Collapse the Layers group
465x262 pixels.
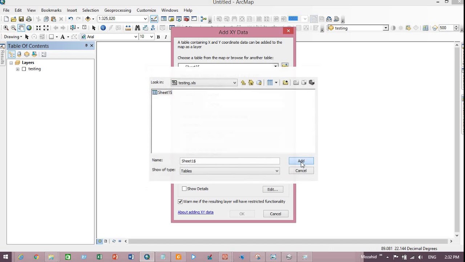click(11, 63)
